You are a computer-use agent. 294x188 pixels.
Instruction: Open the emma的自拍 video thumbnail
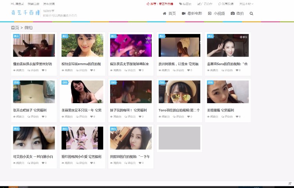82,45
